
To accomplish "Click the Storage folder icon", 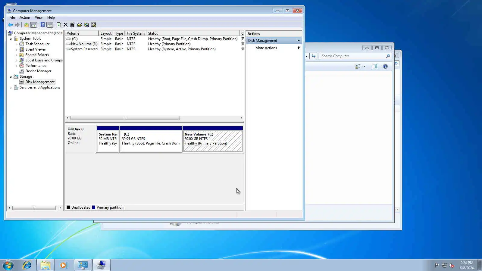I will click(16, 76).
